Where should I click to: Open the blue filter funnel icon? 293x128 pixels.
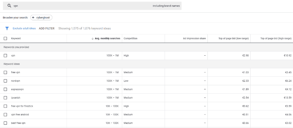pos(7,28)
